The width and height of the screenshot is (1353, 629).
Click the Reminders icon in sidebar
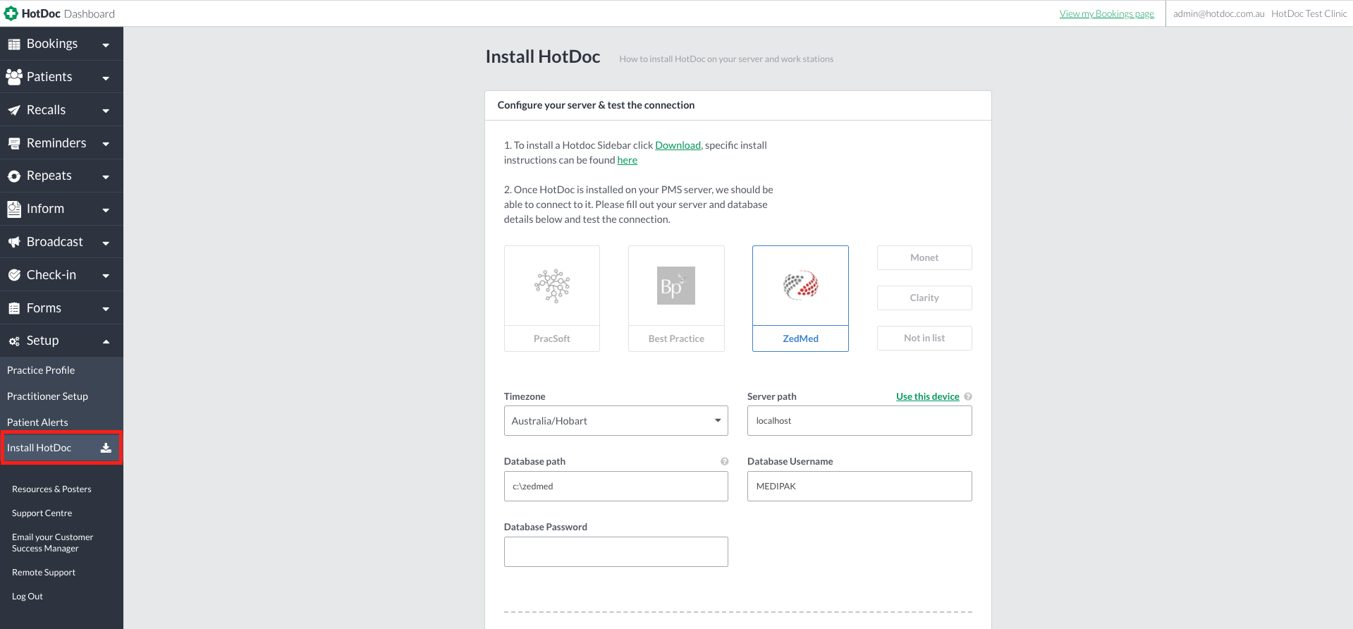click(14, 143)
